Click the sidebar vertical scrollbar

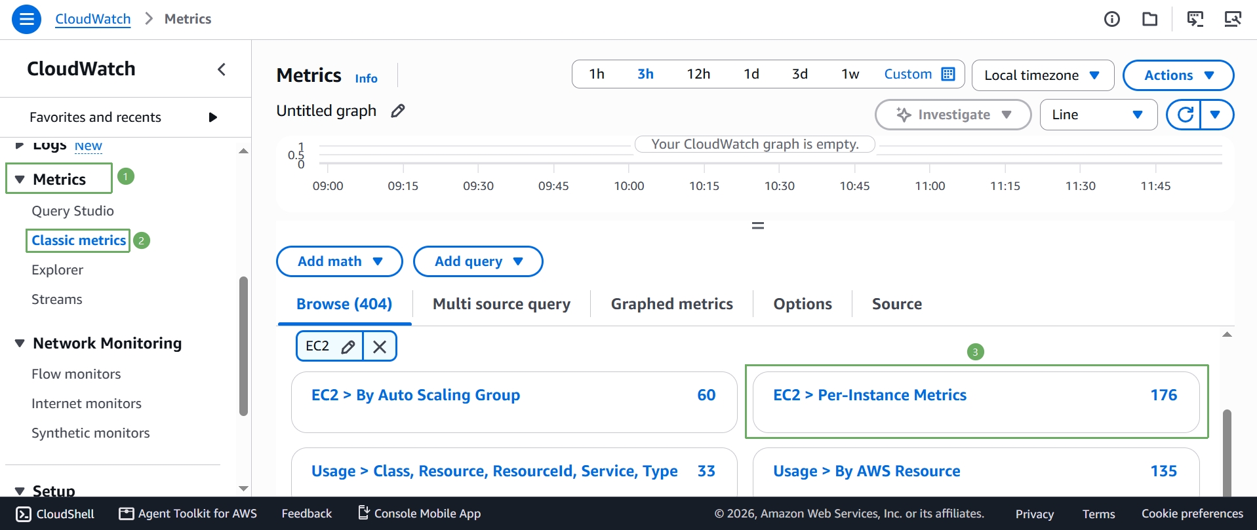tap(243, 346)
